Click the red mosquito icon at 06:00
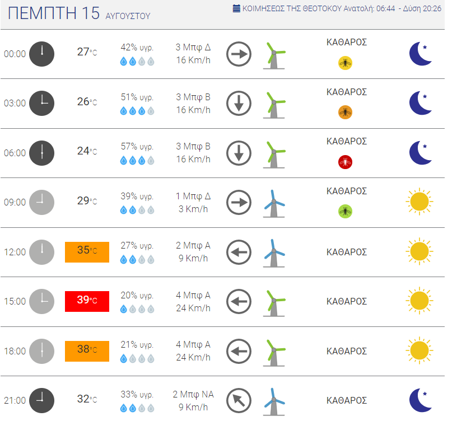The width and height of the screenshot is (457, 421). click(345, 162)
